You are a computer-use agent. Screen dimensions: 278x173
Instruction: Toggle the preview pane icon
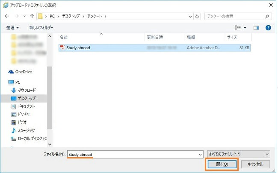coord(257,28)
